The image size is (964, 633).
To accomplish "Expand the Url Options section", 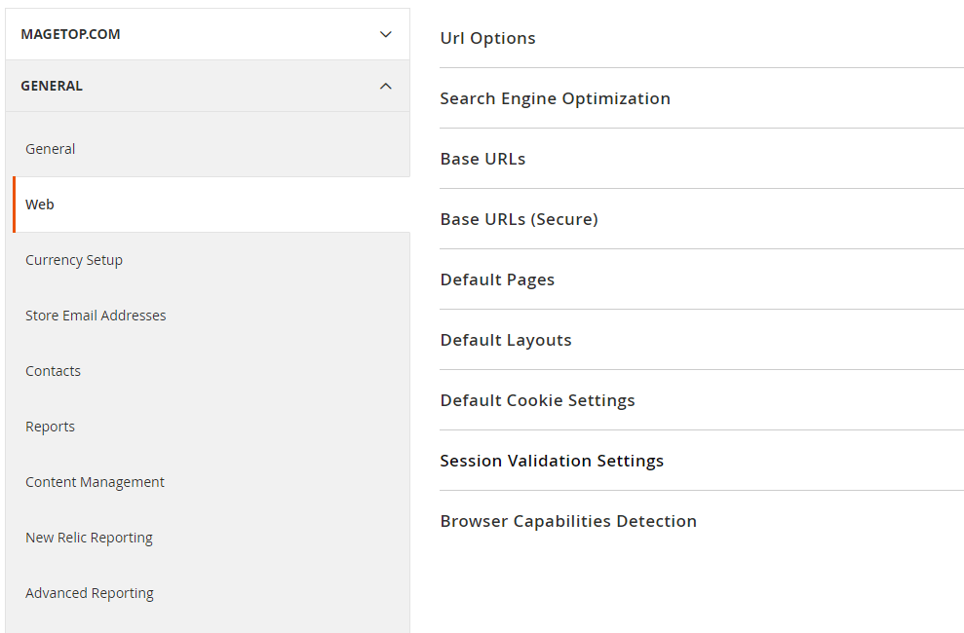I will [x=487, y=38].
